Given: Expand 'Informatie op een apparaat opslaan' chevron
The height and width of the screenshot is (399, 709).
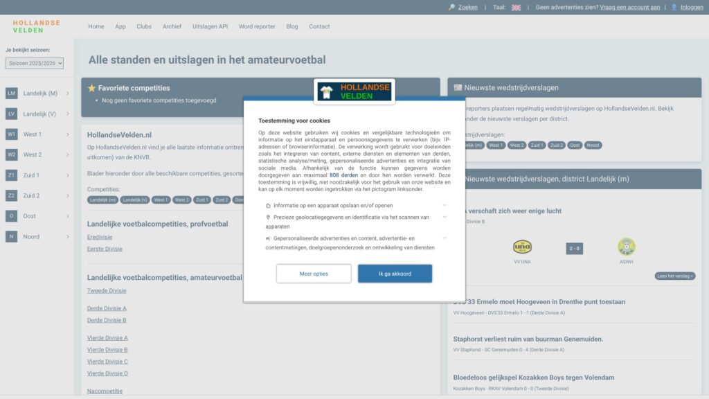Looking at the screenshot, I should click(x=445, y=205).
